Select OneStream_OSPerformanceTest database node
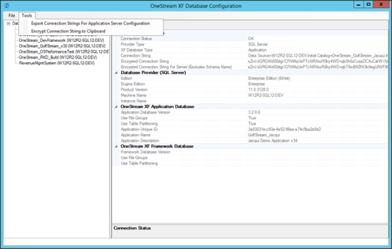The height and width of the screenshot is (249, 392). (64, 52)
